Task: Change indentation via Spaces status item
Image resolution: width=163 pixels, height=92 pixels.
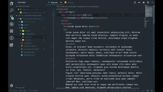Action: (125, 91)
